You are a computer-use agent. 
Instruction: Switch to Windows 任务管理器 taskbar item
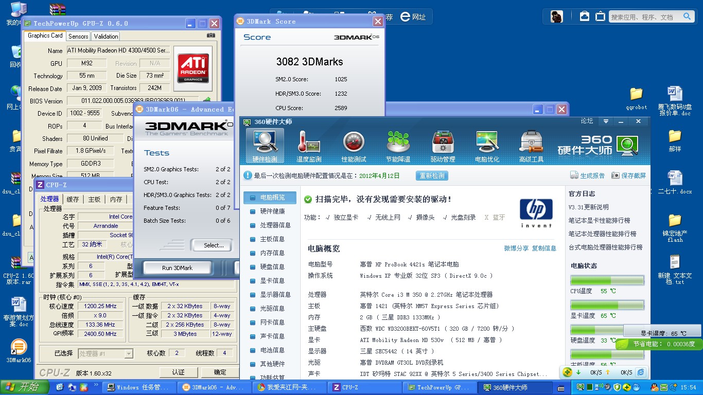tap(138, 387)
